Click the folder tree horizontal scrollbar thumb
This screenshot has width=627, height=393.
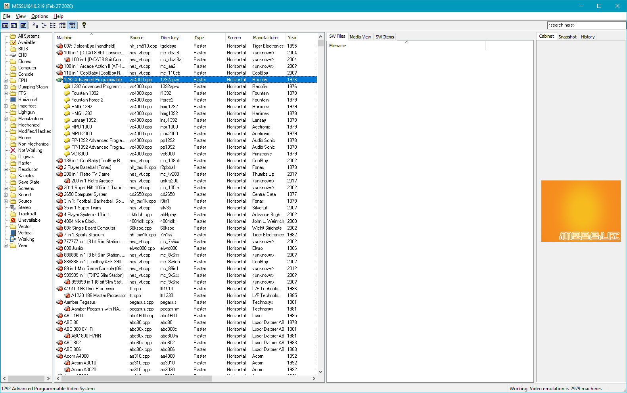(x=27, y=378)
